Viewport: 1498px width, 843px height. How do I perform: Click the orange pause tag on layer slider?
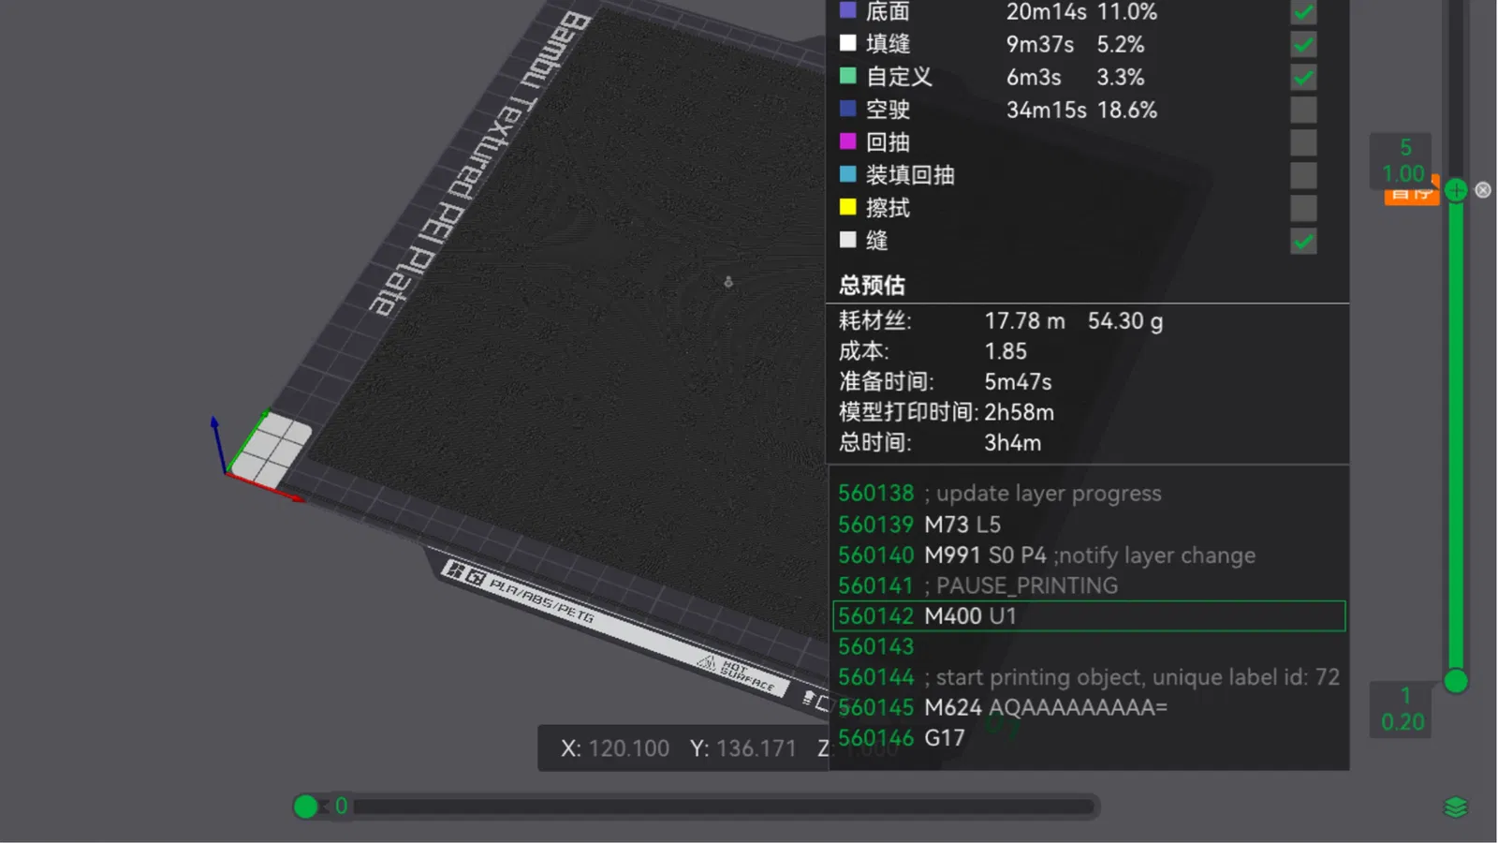[1411, 194]
